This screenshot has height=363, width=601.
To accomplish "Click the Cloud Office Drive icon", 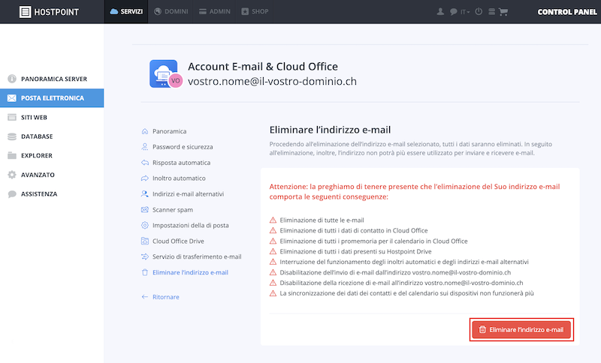I will pos(144,241).
